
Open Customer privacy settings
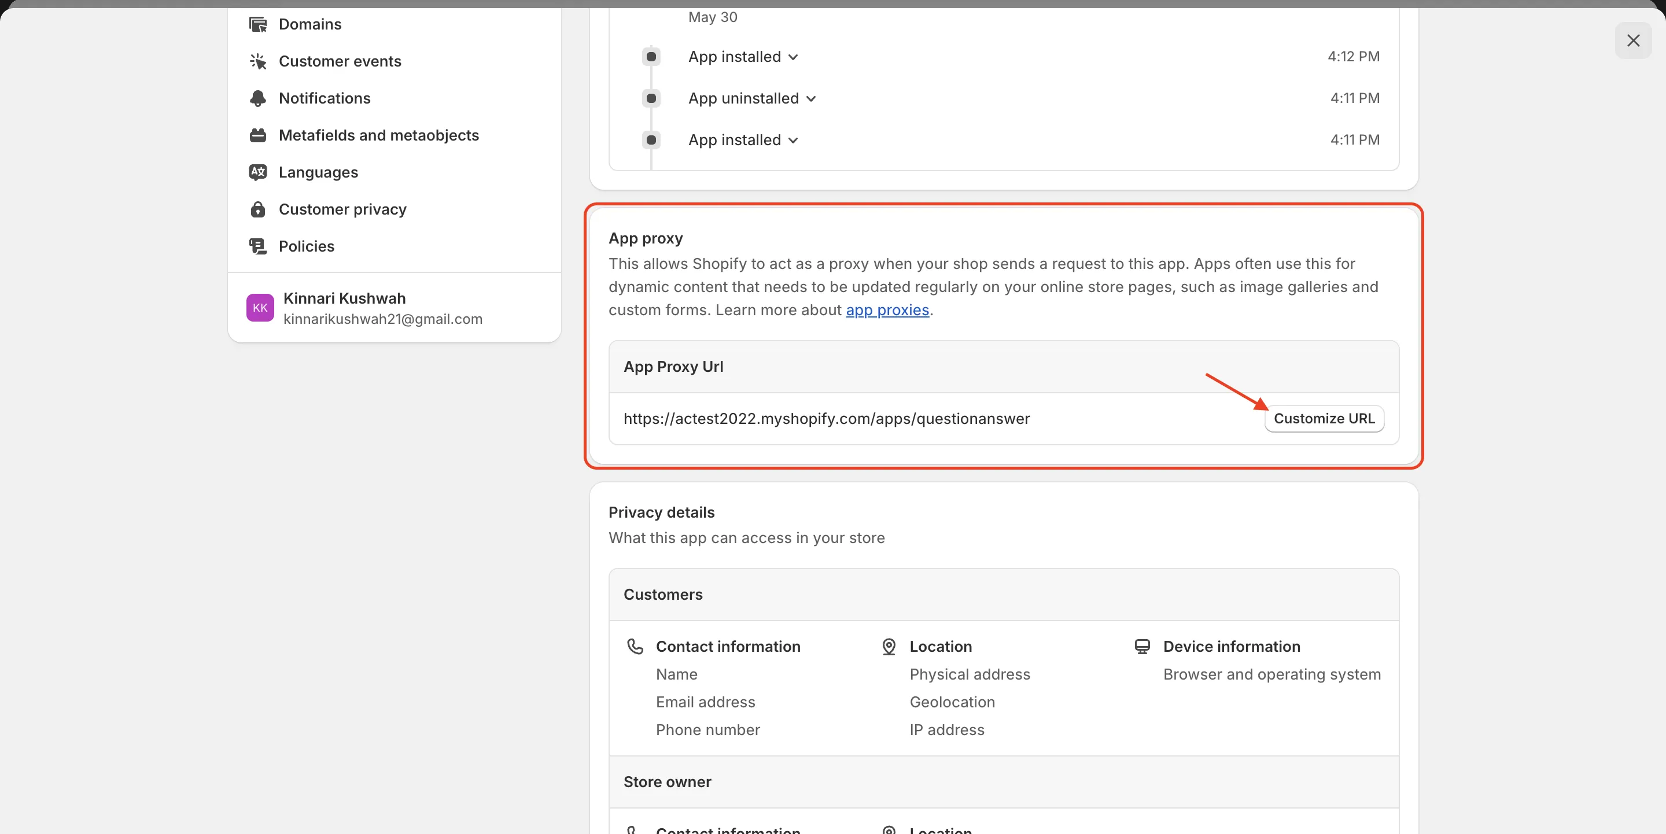(x=342, y=209)
